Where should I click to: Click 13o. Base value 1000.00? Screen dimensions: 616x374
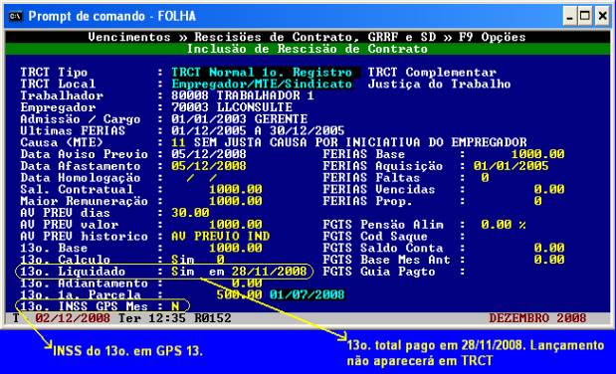235,248
